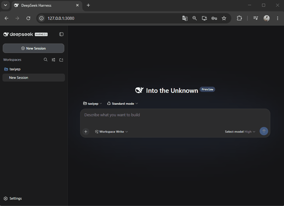The height and width of the screenshot is (206, 284).
Task: Click the Workspaces section label
Action: click(12, 60)
